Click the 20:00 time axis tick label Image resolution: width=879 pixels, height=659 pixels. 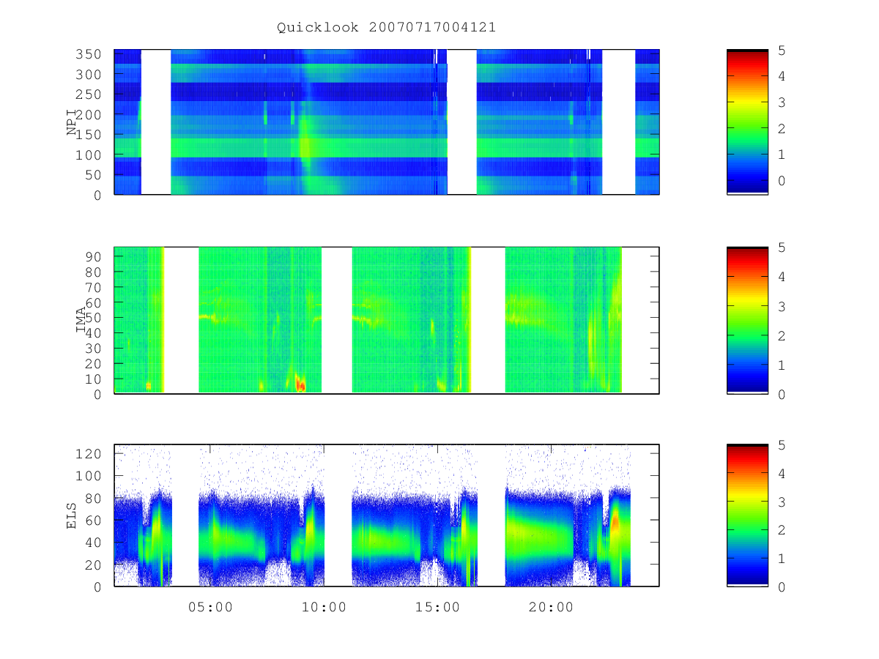551,607
